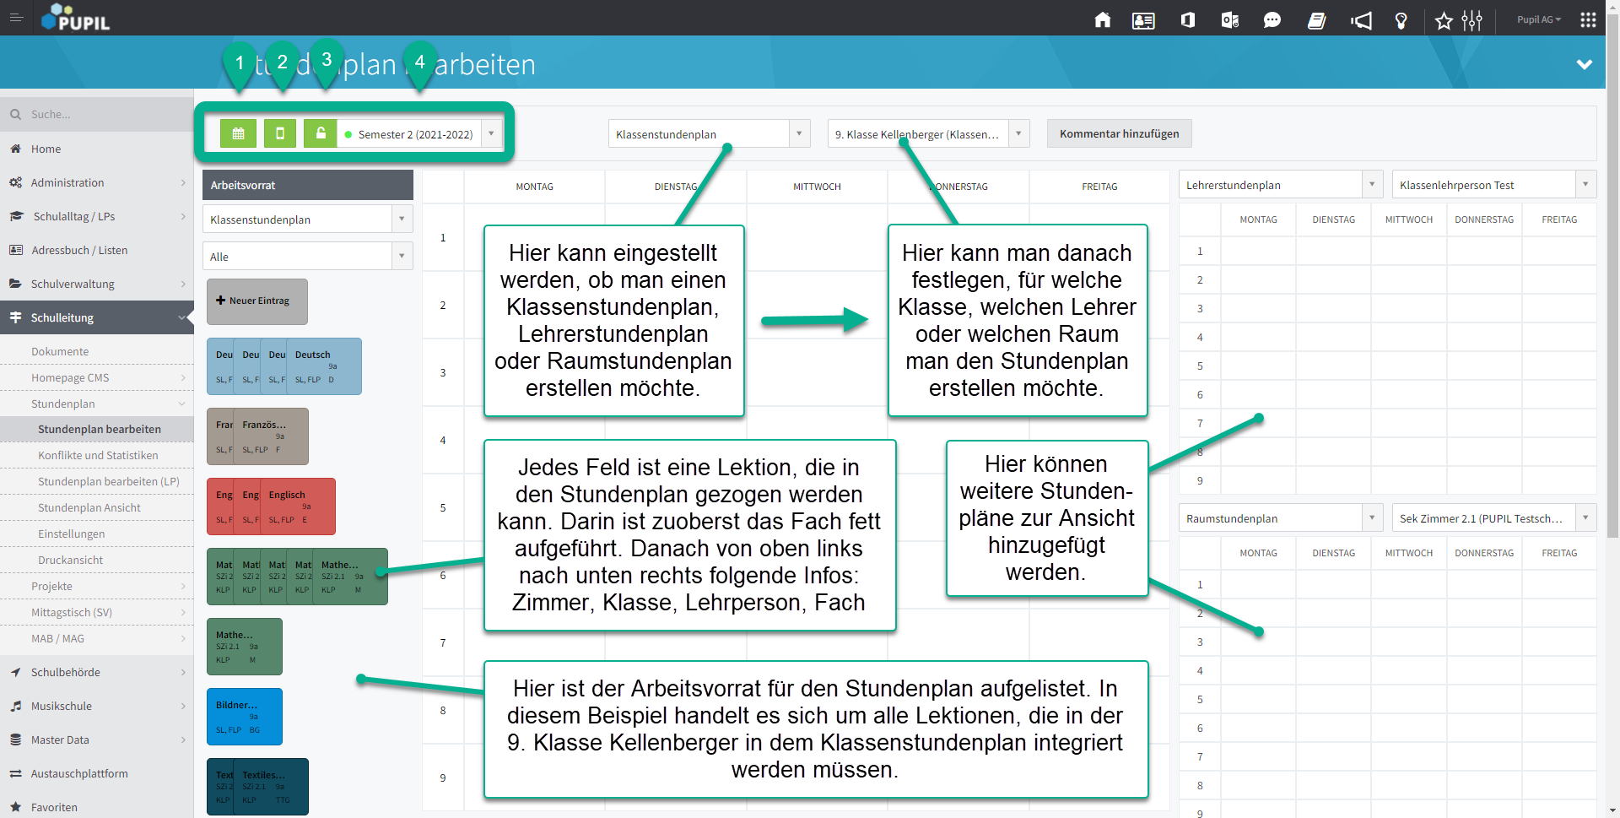
Task: Open the hamburger menu in top bar
Action: click(16, 18)
